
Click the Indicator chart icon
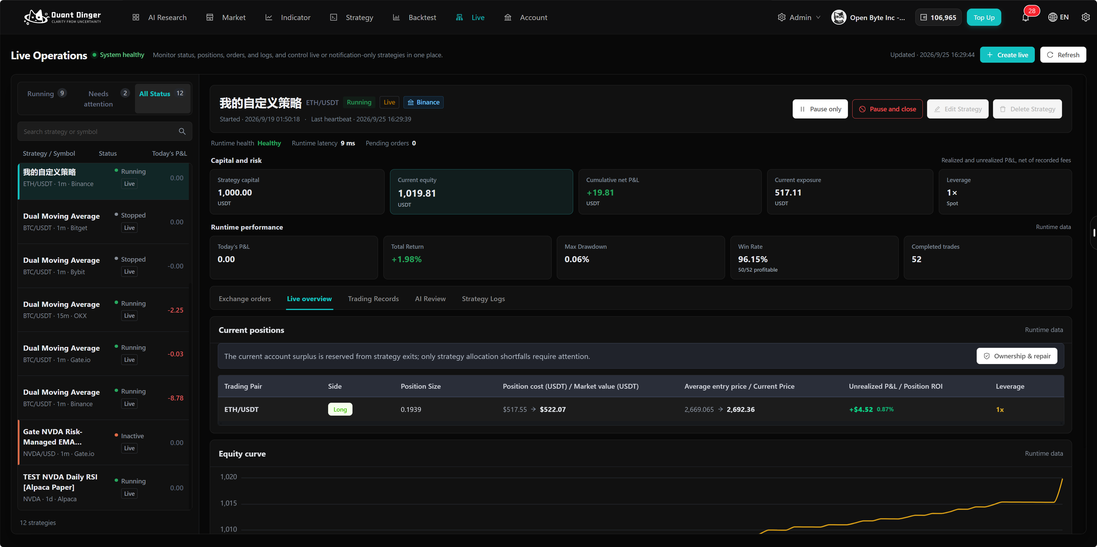[269, 17]
